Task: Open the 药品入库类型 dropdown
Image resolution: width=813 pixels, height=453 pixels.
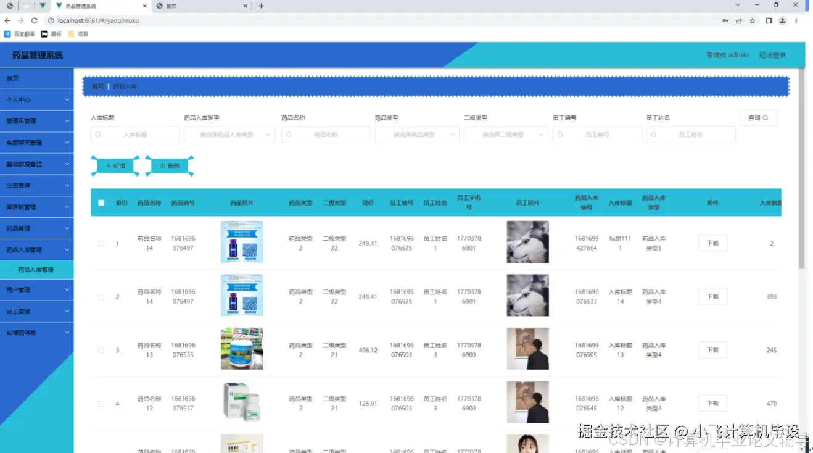Action: pyautogui.click(x=229, y=135)
